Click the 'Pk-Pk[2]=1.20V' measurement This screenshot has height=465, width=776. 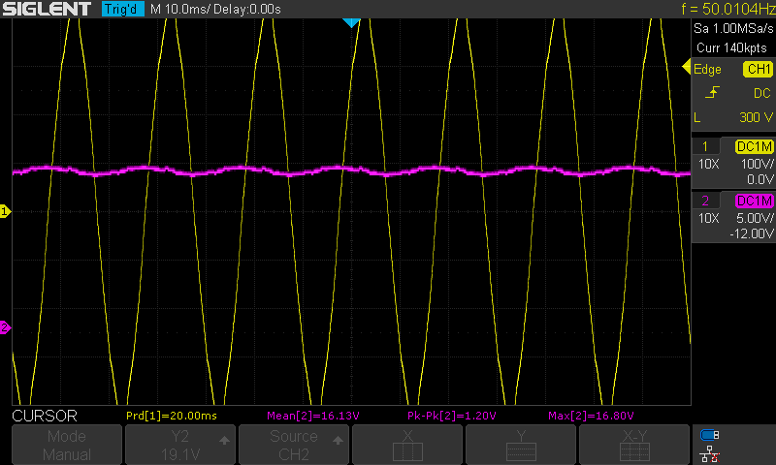(452, 417)
